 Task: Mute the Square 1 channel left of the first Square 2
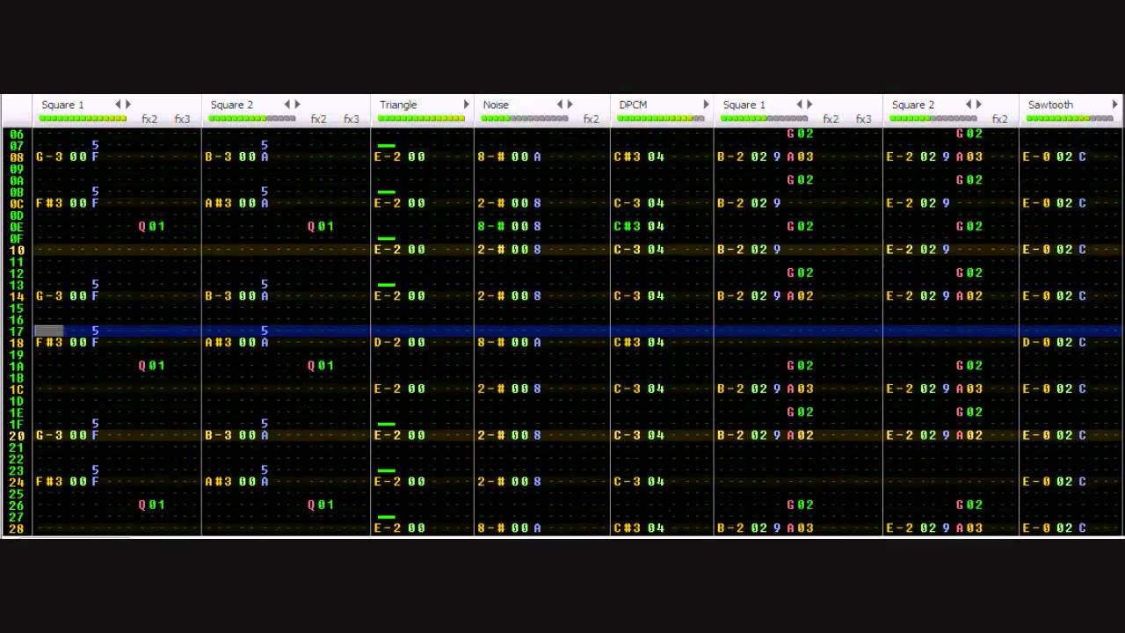[62, 105]
